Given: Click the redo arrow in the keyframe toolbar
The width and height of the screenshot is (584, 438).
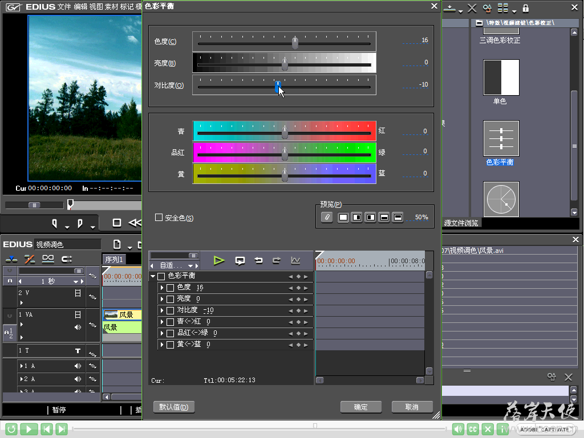Looking at the screenshot, I should 277,261.
